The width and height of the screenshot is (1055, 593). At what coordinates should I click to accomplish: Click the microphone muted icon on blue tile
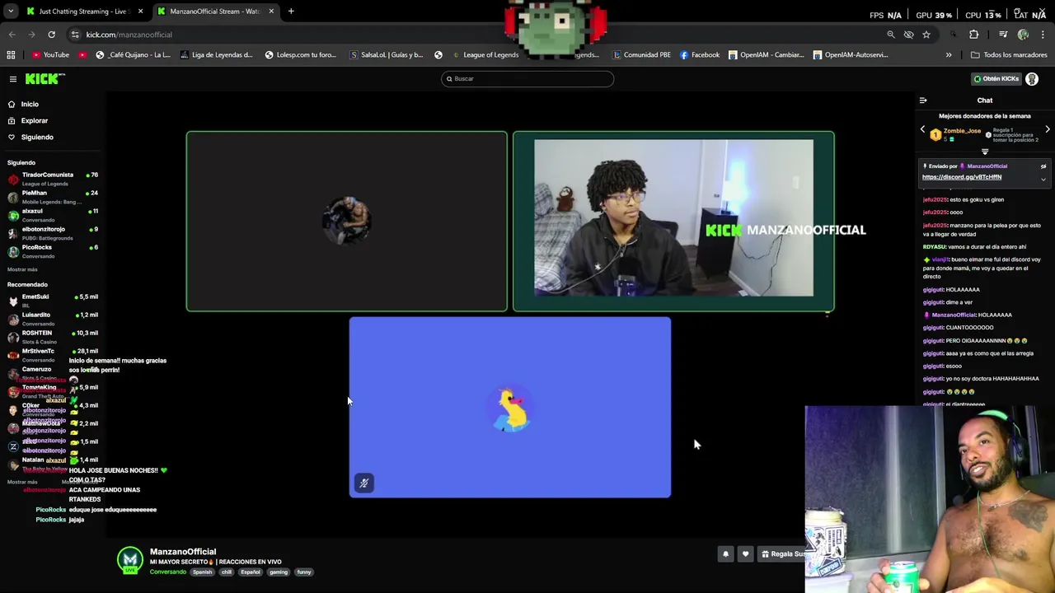tap(363, 483)
